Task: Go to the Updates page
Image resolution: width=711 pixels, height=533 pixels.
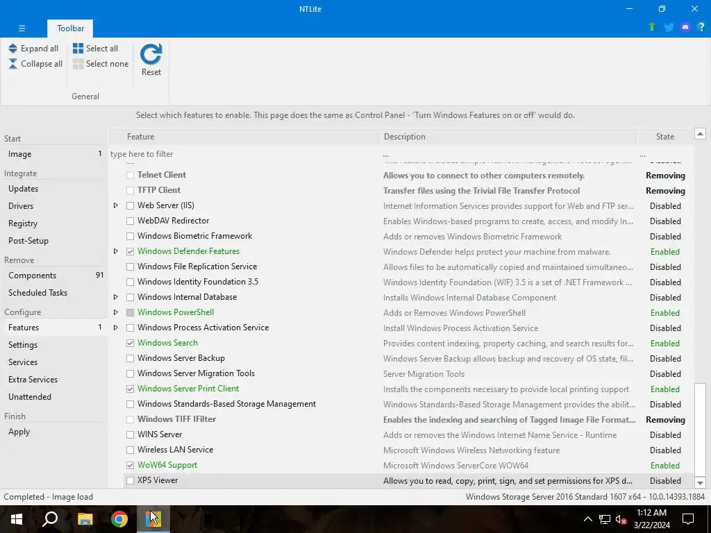Action: 54,189
